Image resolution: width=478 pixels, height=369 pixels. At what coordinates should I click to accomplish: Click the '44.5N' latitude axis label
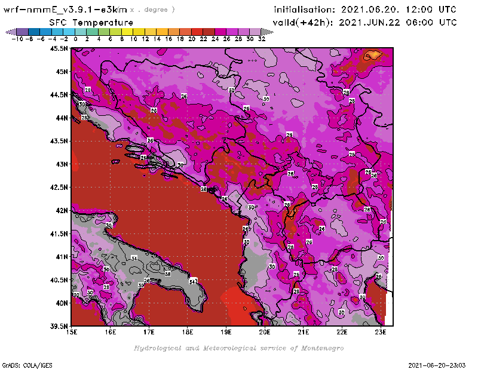59,94
